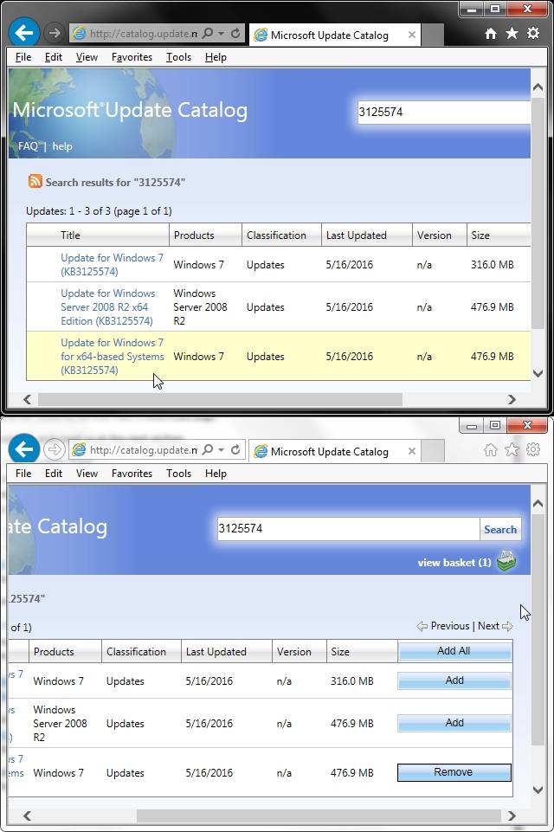Close the Microsoft Update Catalog tab in top window

tap(412, 35)
